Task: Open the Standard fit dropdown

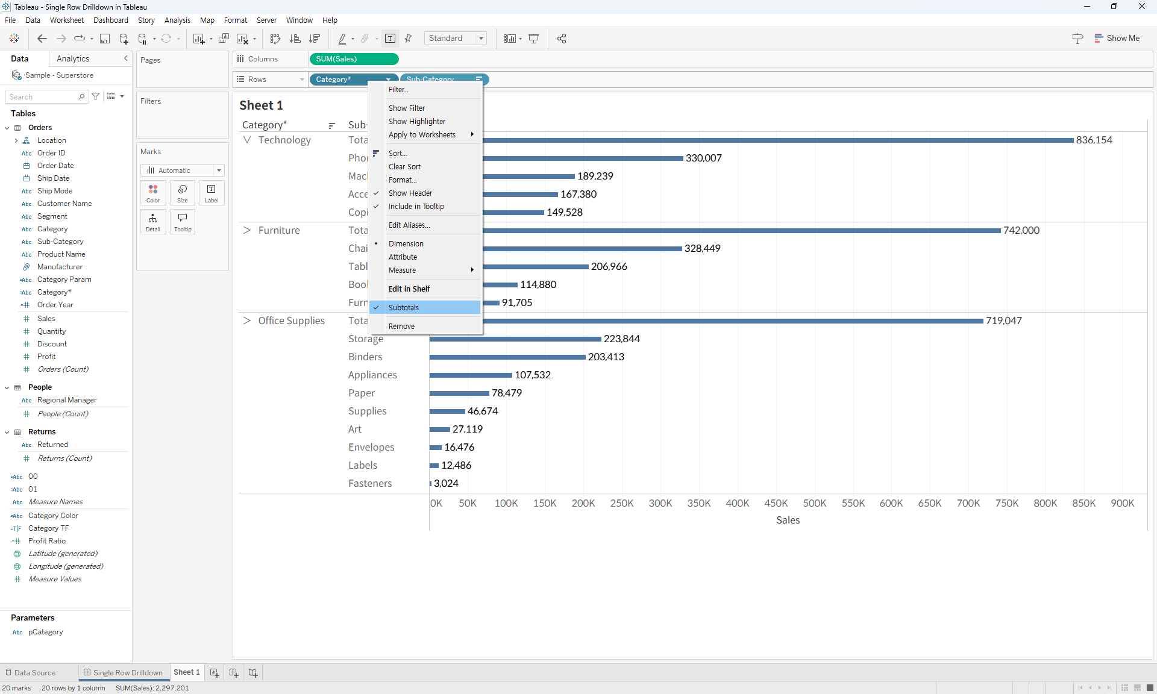Action: pyautogui.click(x=481, y=38)
